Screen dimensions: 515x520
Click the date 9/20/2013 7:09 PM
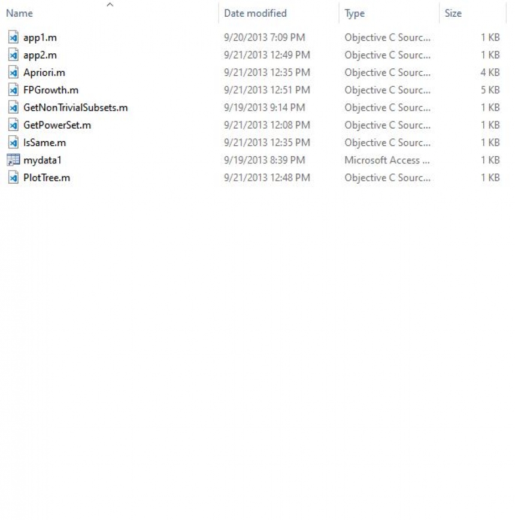click(265, 37)
